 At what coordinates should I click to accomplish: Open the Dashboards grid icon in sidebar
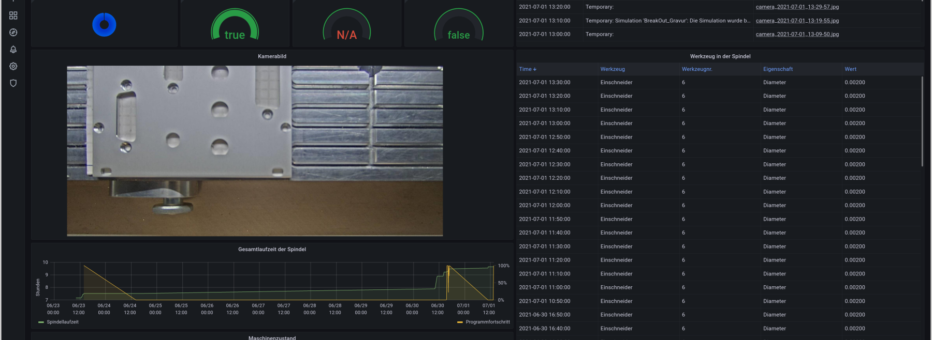pyautogui.click(x=13, y=16)
